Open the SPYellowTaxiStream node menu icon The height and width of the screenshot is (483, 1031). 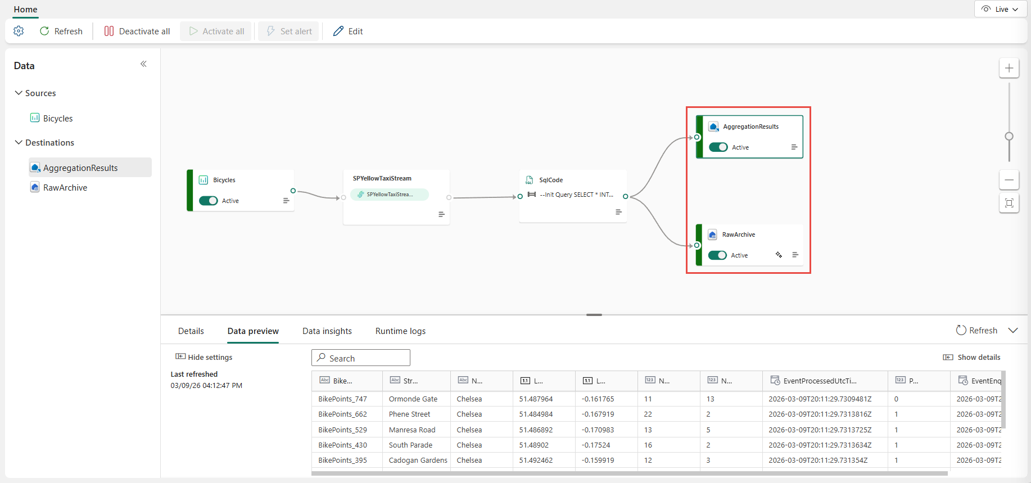coord(441,214)
